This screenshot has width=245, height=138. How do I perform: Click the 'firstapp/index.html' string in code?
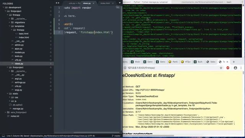click(95, 32)
